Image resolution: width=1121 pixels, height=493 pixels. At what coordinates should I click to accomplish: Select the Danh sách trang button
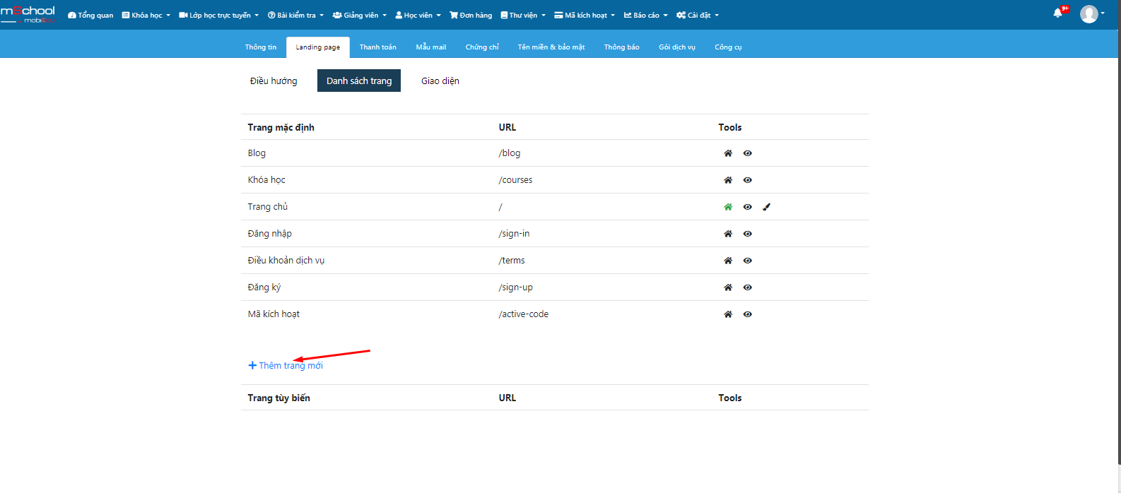click(x=359, y=81)
